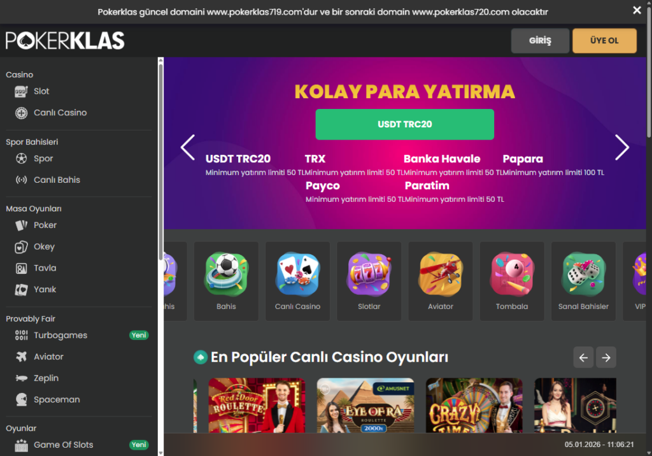Open the Aviator red plane tile
Viewport: 652px width, 456px height.
[x=441, y=281]
